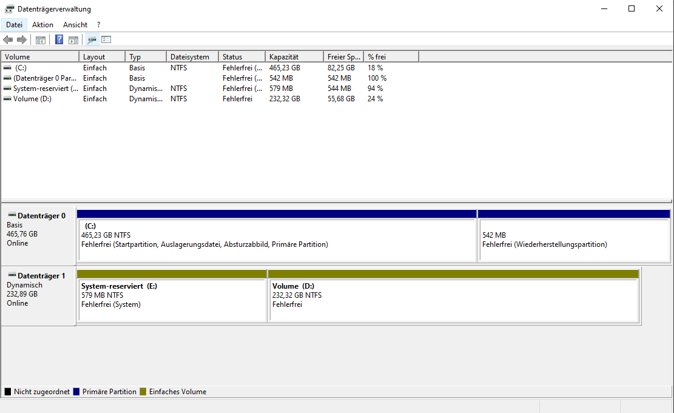Open the Aktion menu
Screen dimensions: 674x413
tap(42, 25)
